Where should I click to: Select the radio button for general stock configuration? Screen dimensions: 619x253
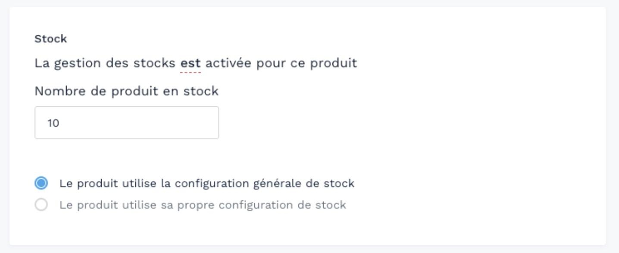click(42, 183)
